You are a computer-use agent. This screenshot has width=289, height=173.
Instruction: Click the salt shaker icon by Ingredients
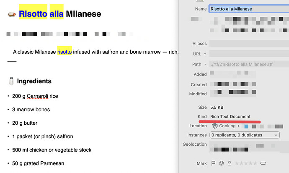click(11, 81)
